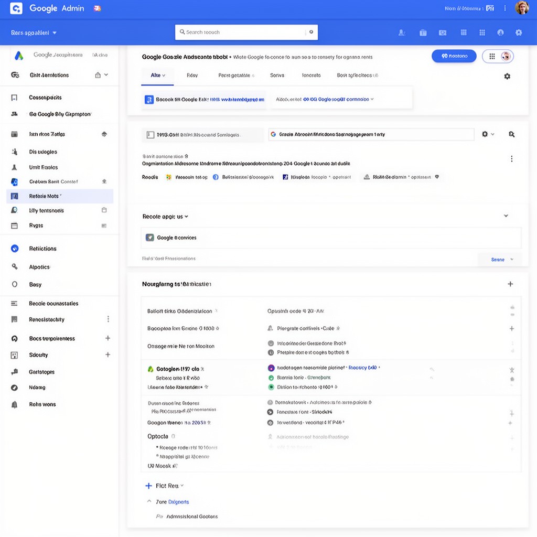This screenshot has height=537, width=537.
Task: Click the Reloiii8edomin role chip
Action: [x=402, y=177]
